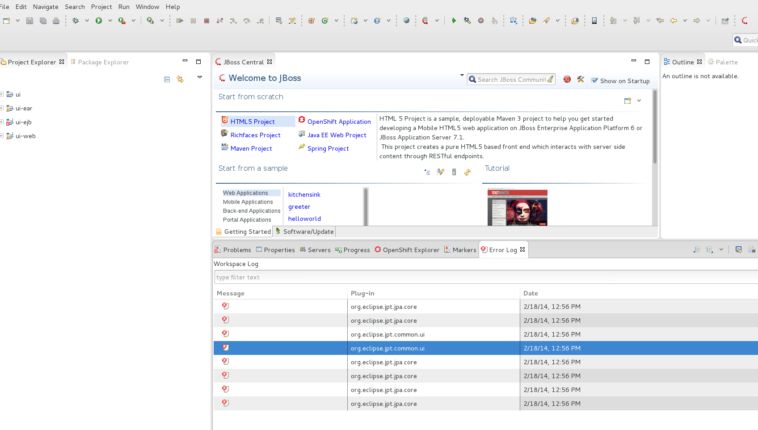Viewport: 758px width, 430px height.
Task: Launch Debug with the bug icon
Action: (76, 21)
